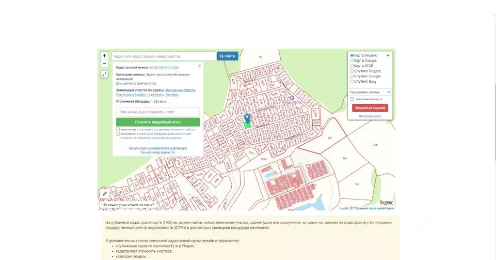The width and height of the screenshot is (496, 260).
Task: Open the Кадастровые границы dropdown
Action: pos(370,92)
